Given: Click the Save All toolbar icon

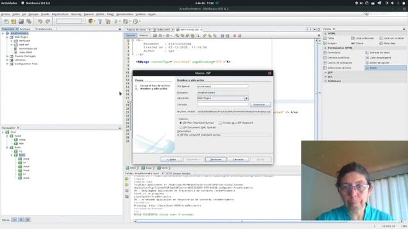Looking at the screenshot, I should coord(29,22).
